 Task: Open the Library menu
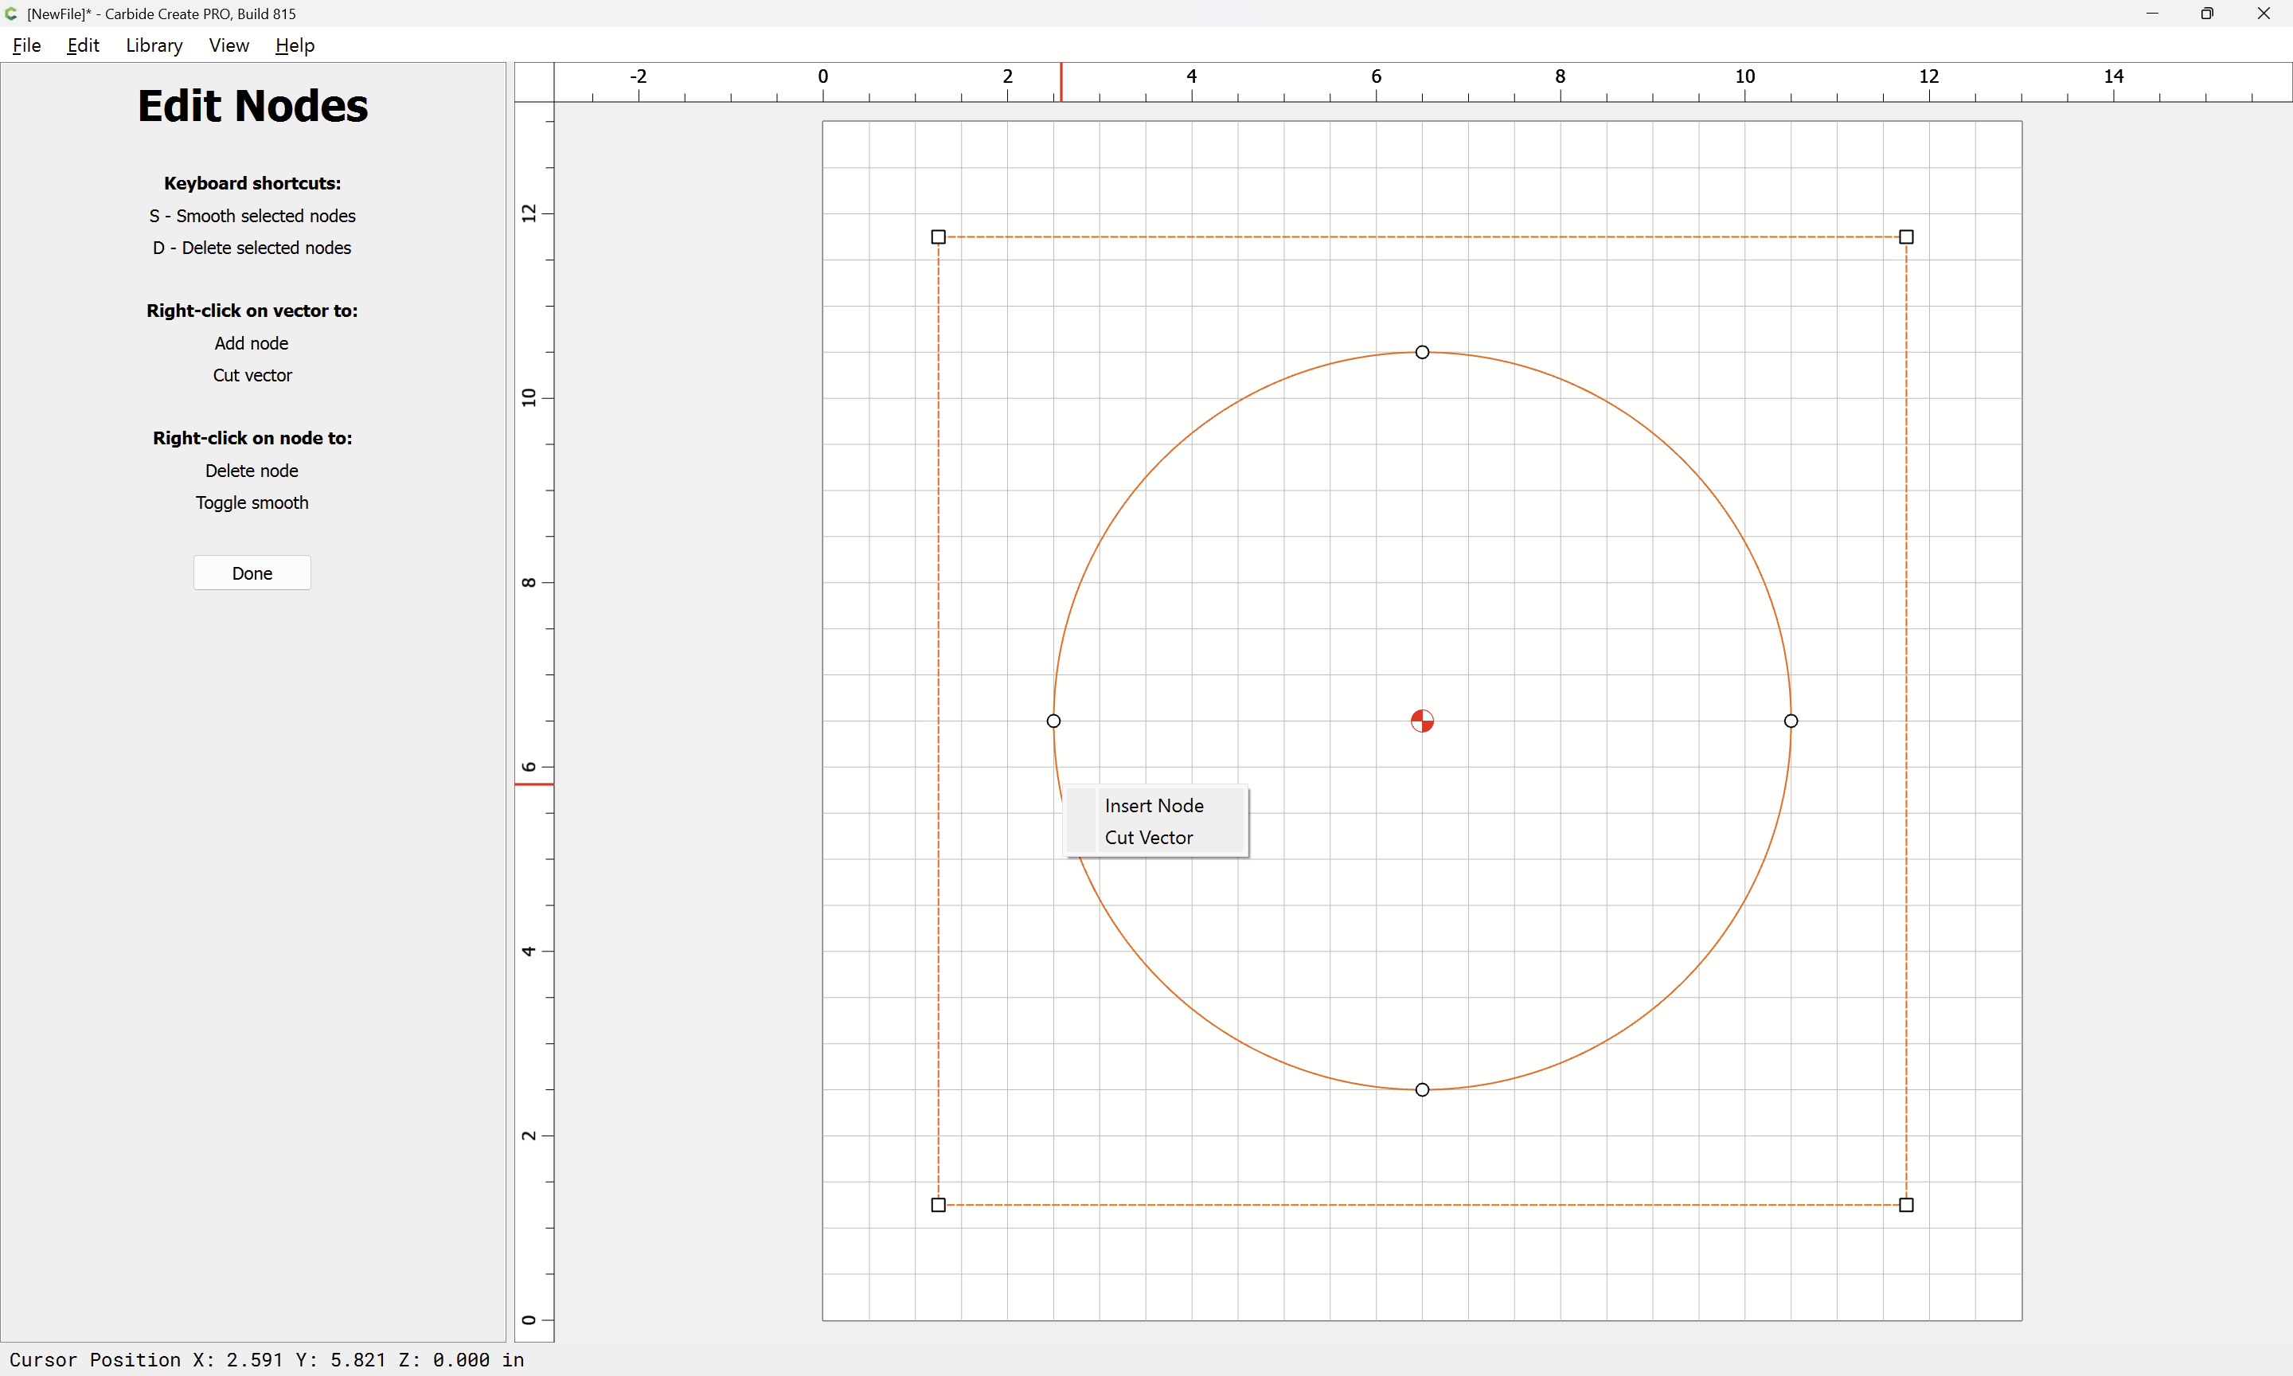[154, 45]
